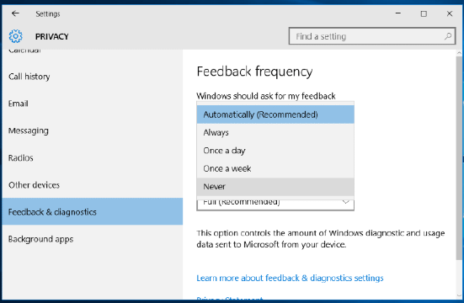Maximize the Settings window
The image size is (464, 303).
(x=424, y=13)
